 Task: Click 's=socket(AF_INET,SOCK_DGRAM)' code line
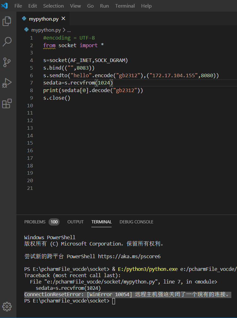(85, 60)
